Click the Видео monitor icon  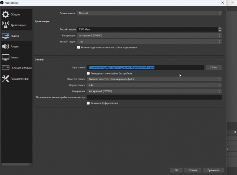(x=5, y=57)
